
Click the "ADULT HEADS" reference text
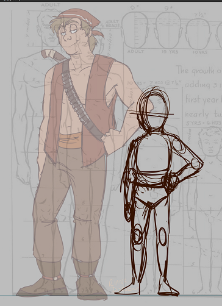click(112, 24)
